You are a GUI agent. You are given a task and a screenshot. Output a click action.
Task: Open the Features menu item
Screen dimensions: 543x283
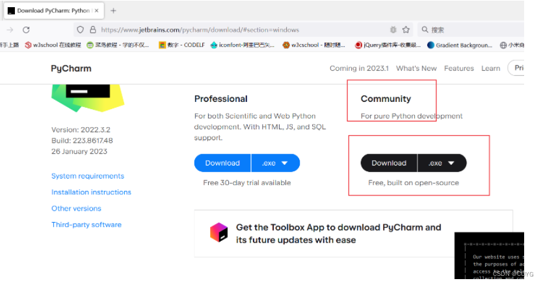[x=459, y=68]
